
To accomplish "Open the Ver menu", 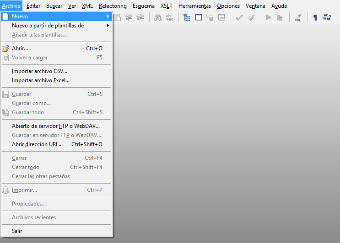I will point(72,6).
